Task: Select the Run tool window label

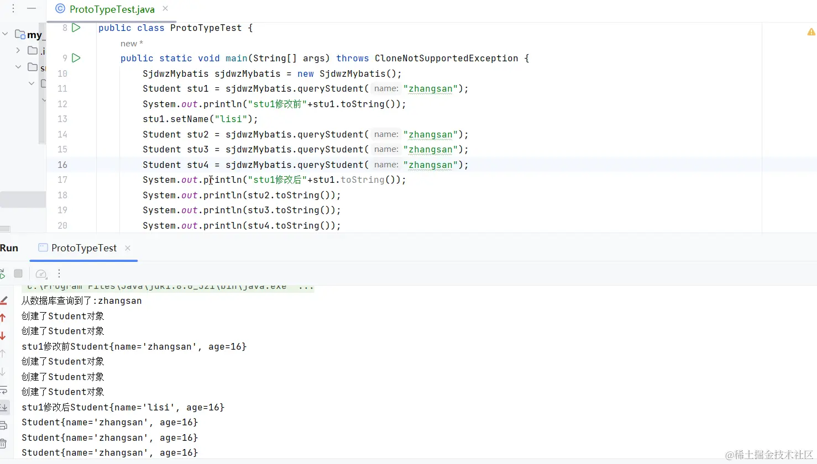Action: pos(9,248)
